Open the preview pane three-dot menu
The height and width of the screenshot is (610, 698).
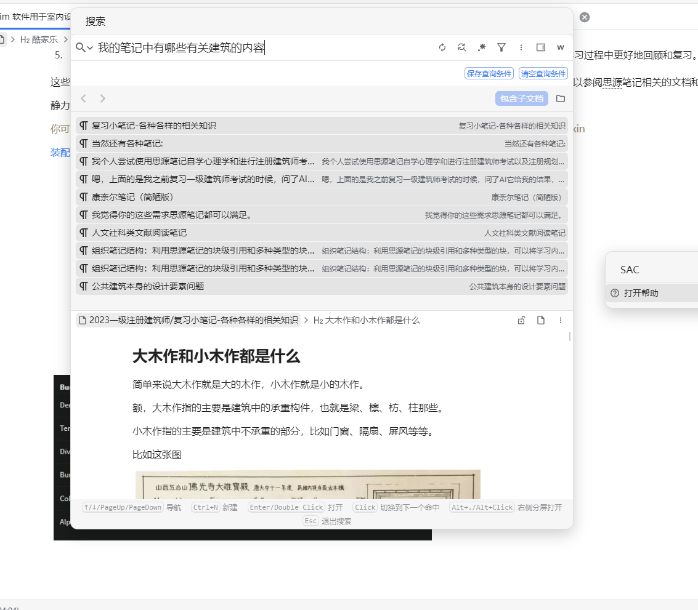561,320
